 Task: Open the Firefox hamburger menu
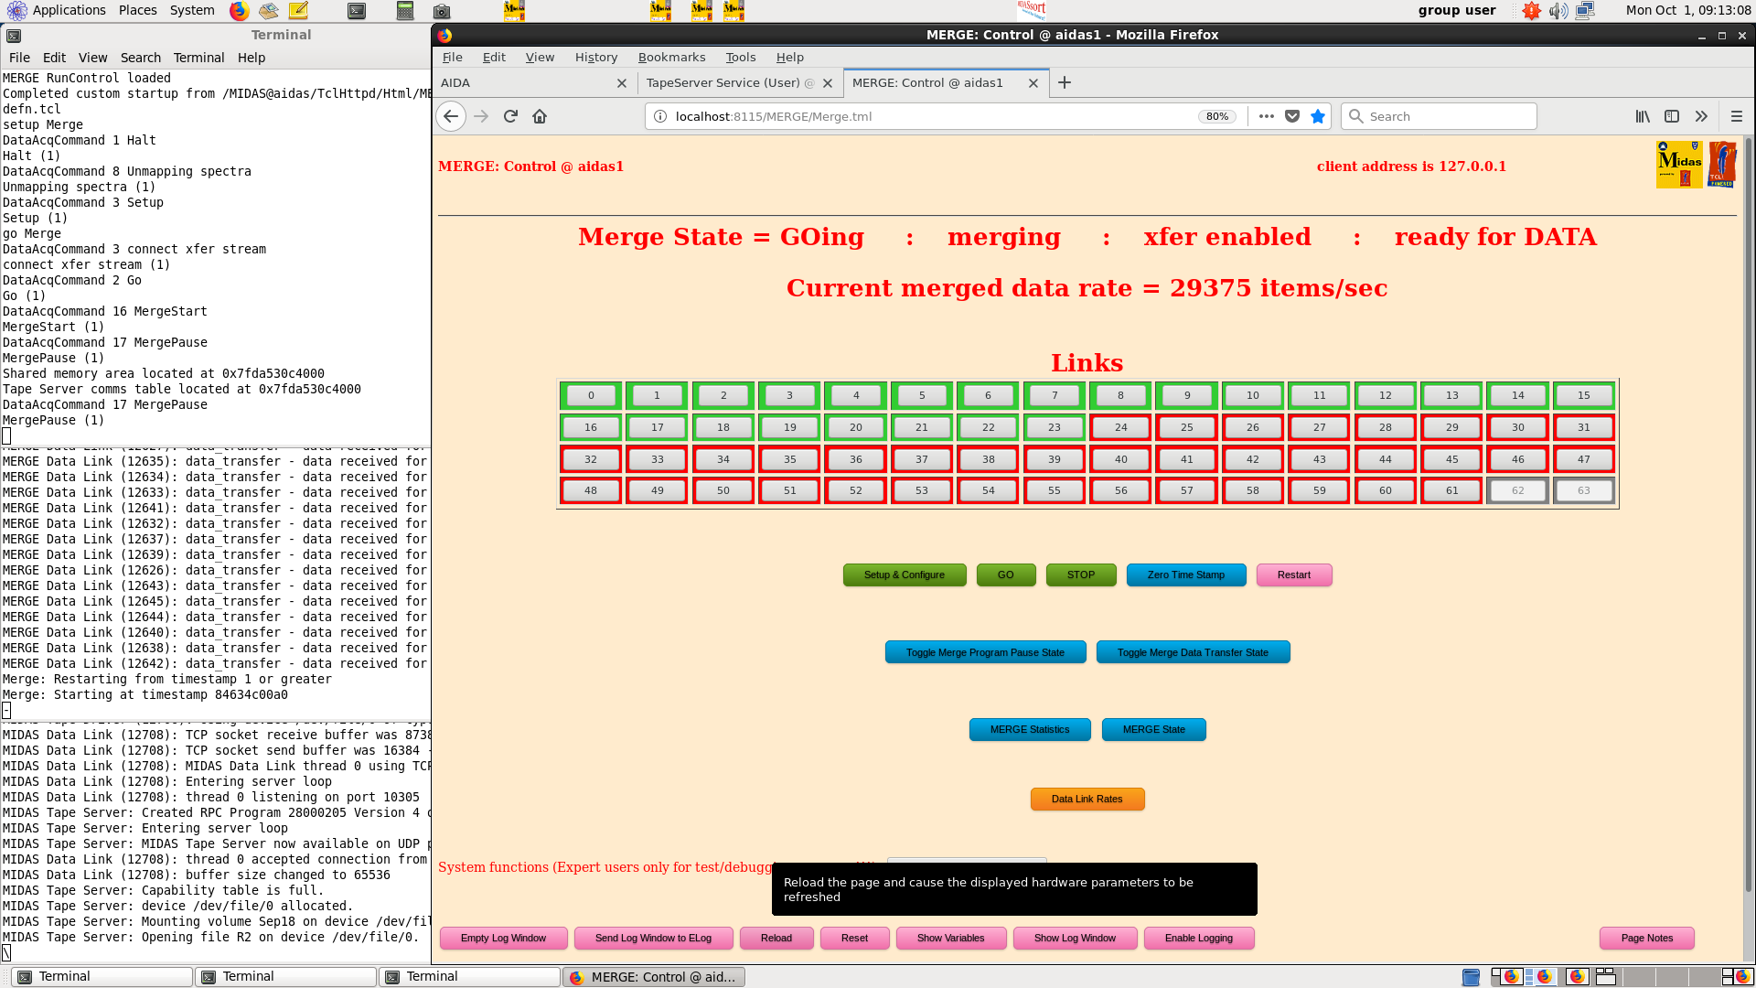tap(1737, 116)
